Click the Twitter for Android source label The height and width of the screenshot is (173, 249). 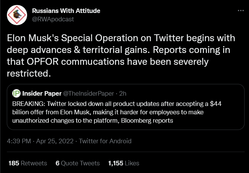click(x=105, y=141)
